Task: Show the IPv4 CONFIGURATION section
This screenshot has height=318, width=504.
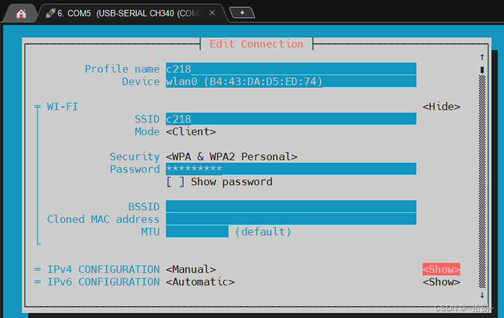Action: (441, 269)
